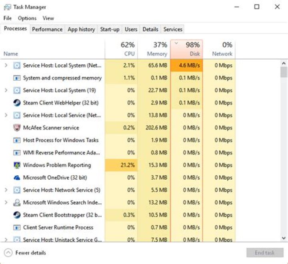Click the Client Server Runtime Process icon
The height and width of the screenshot is (264, 288).
point(17,228)
